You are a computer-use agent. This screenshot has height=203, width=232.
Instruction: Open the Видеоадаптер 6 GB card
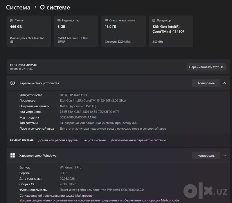[x=76, y=31]
